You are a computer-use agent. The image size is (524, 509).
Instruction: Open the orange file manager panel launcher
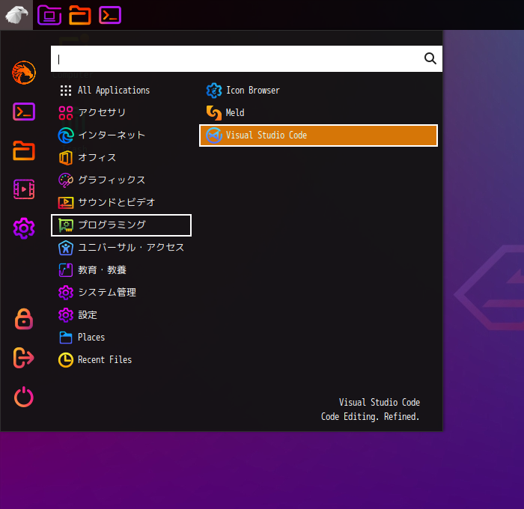click(80, 15)
